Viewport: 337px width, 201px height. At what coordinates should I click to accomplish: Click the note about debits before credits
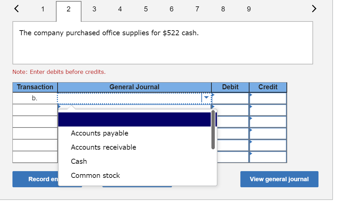click(x=59, y=72)
